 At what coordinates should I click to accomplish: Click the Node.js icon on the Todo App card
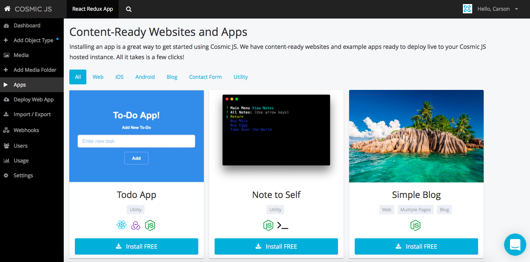(x=150, y=225)
